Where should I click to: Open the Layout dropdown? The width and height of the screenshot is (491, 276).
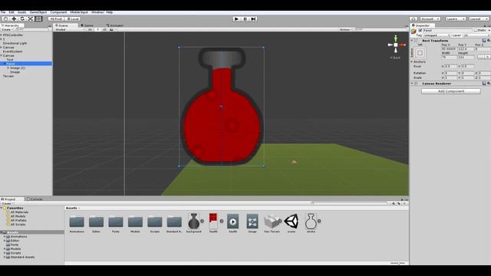(478, 19)
